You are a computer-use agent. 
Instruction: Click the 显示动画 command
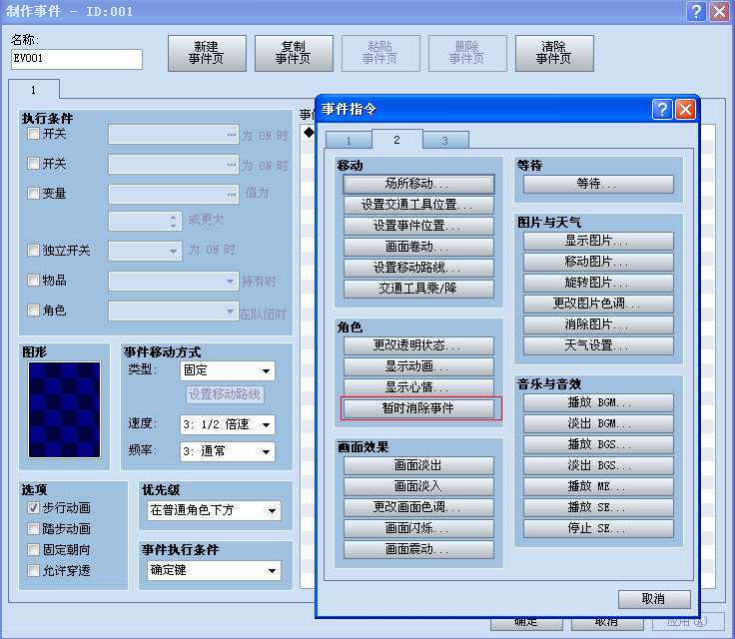418,366
